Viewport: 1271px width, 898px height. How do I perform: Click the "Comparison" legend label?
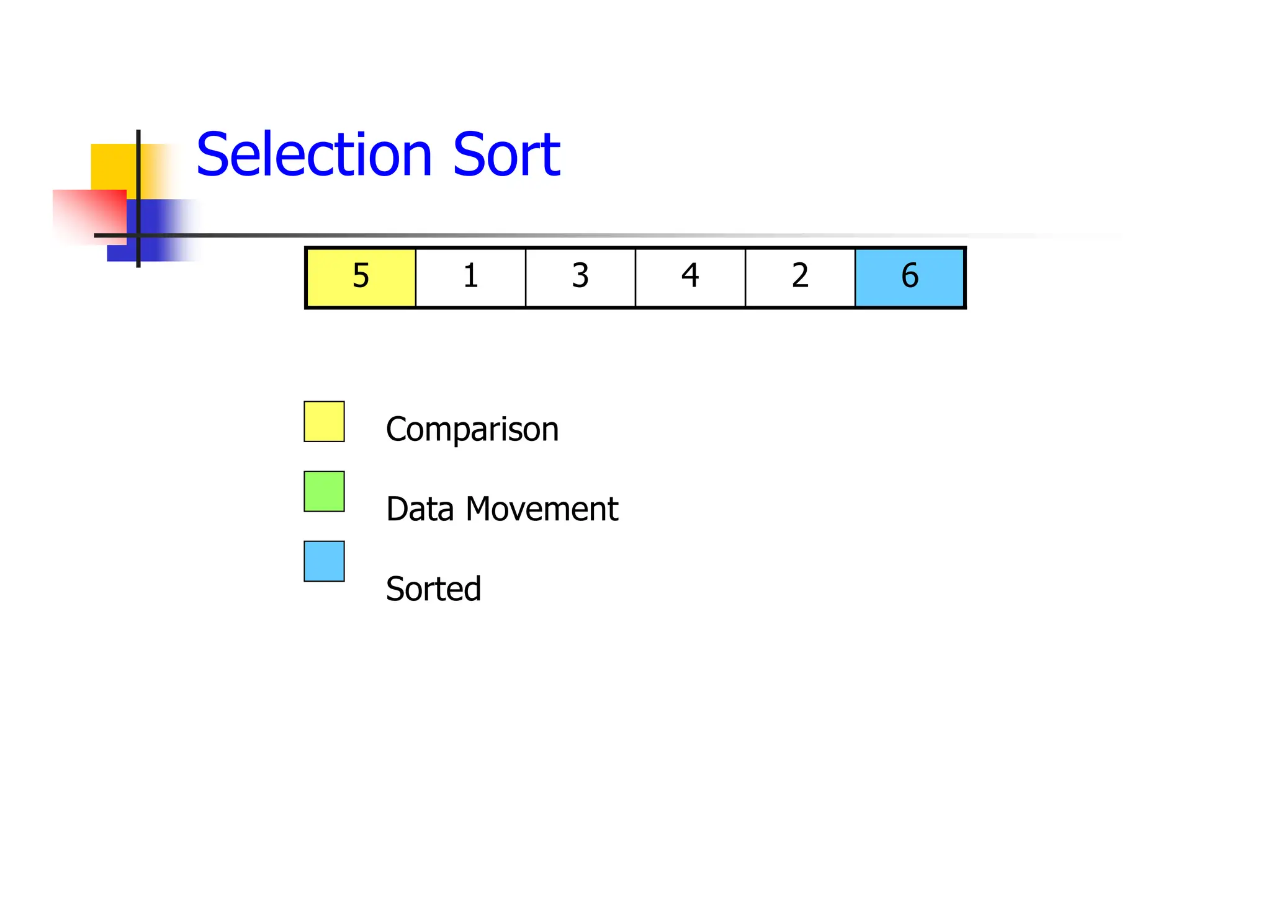click(x=472, y=429)
